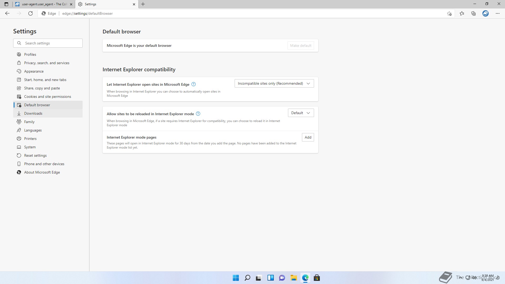Screen dimensions: 505x284
Task: Click the Microsoft Edge taskbar icon
Action: coord(305,278)
